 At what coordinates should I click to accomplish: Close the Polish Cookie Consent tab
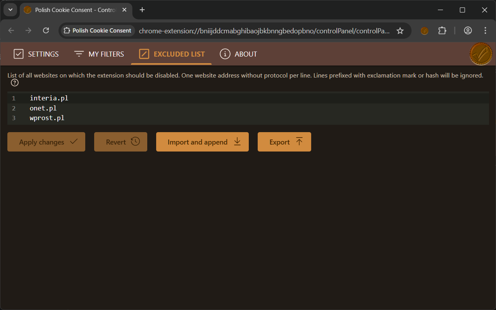pyautogui.click(x=124, y=10)
